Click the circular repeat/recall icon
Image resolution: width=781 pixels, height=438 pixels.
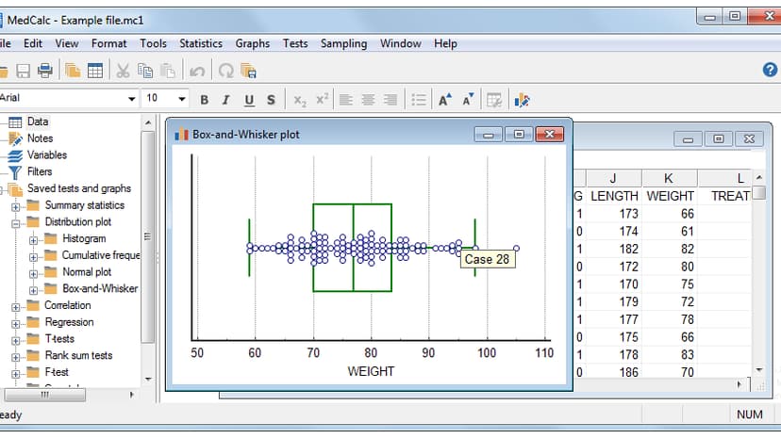[226, 71]
